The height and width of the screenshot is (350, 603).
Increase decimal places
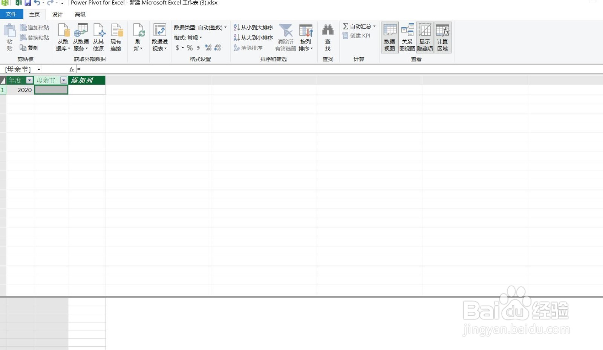tap(208, 48)
